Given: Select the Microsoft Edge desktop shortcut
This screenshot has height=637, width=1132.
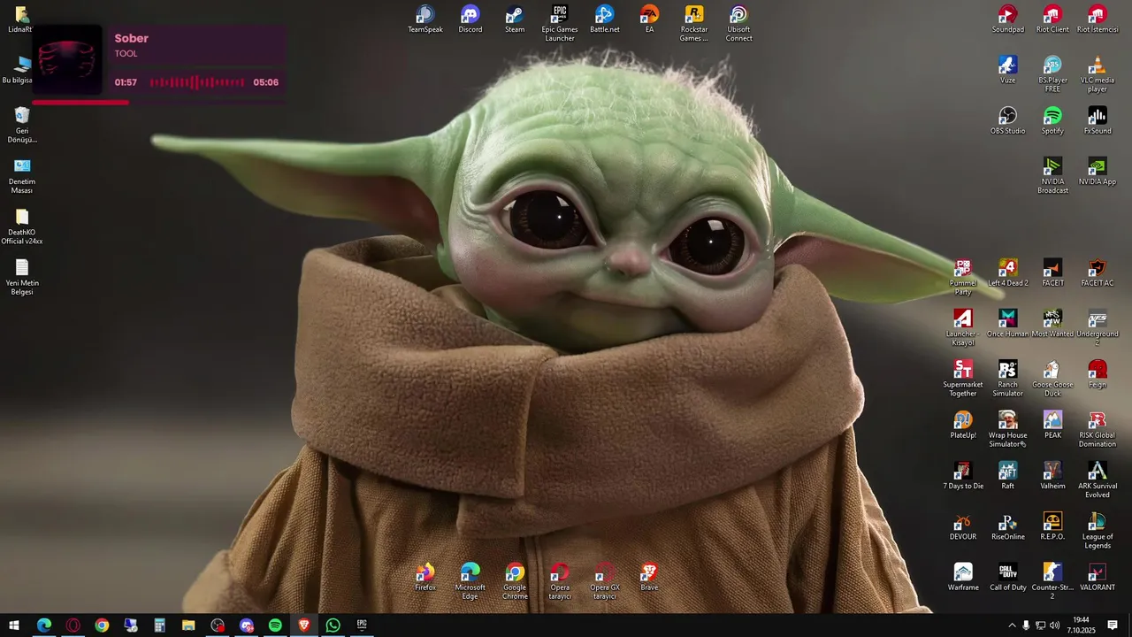Looking at the screenshot, I should coord(470,581).
